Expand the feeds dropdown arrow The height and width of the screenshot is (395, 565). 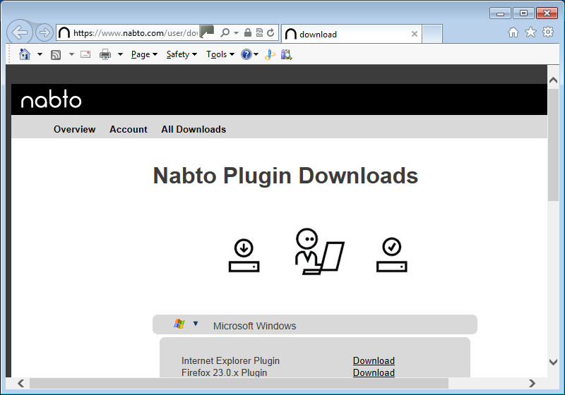pos(71,54)
